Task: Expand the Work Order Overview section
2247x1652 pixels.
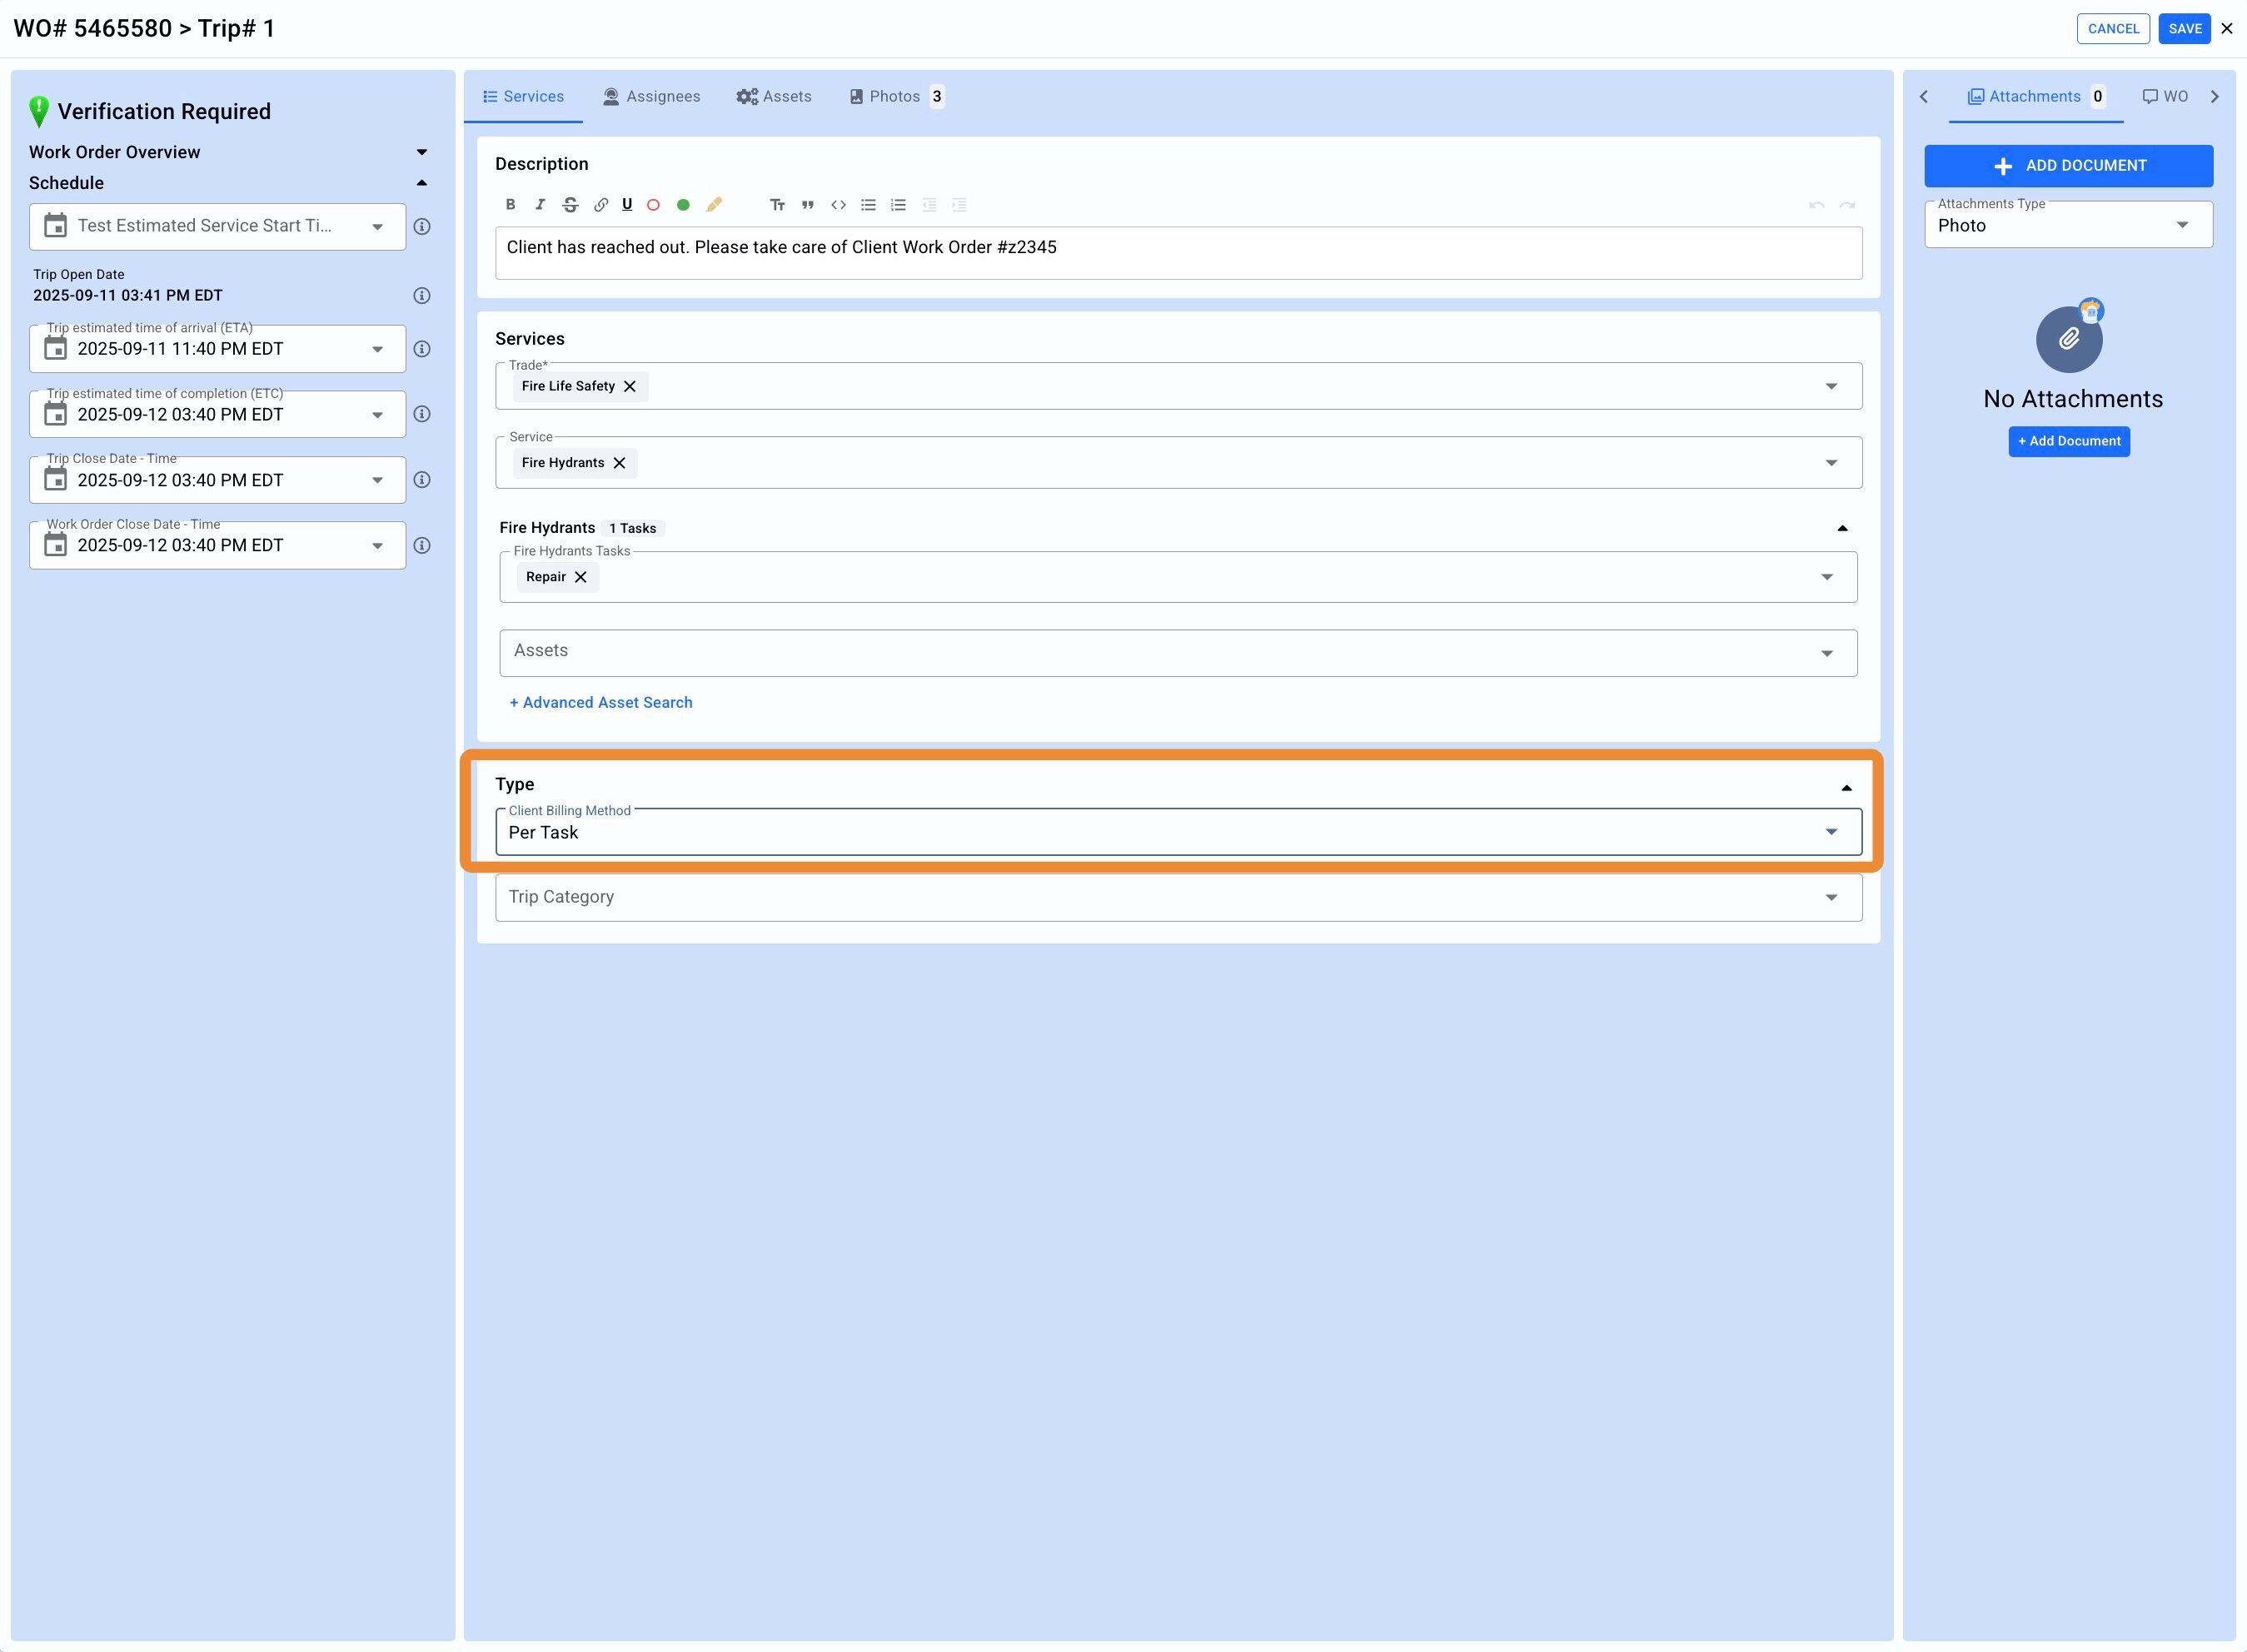Action: [x=421, y=152]
